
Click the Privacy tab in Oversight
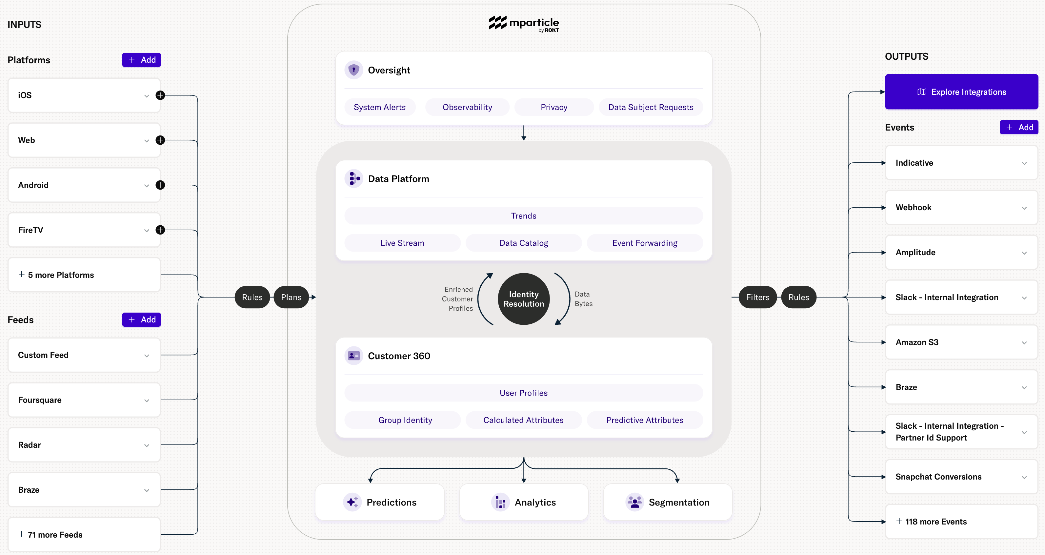(x=553, y=107)
